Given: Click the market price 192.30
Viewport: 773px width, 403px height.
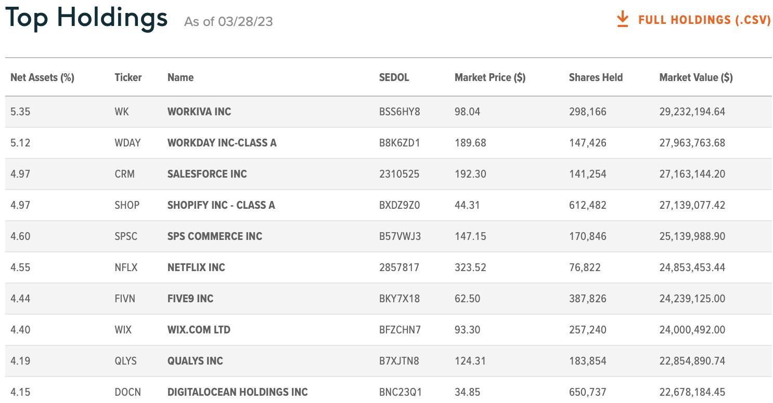Looking at the screenshot, I should coord(470,174).
